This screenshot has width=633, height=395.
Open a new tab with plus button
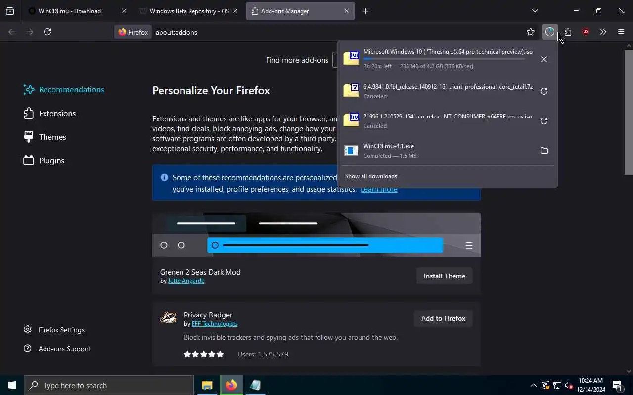(x=365, y=11)
